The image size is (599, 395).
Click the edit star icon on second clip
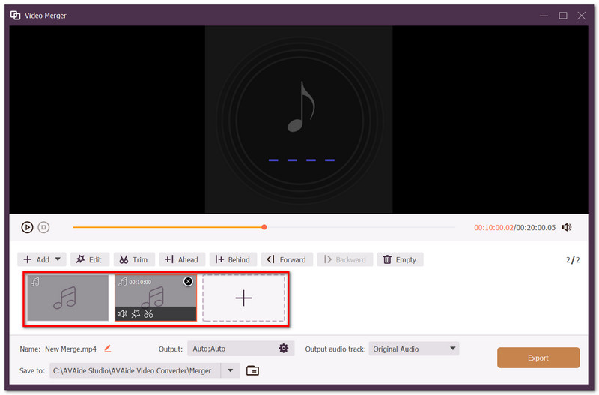click(136, 314)
